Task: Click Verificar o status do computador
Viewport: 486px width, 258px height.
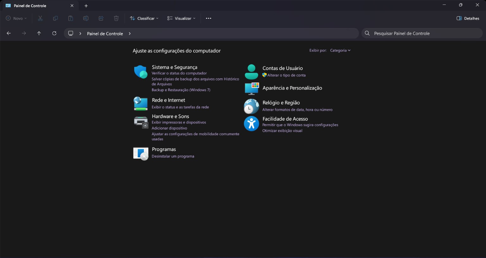Action: pyautogui.click(x=179, y=73)
